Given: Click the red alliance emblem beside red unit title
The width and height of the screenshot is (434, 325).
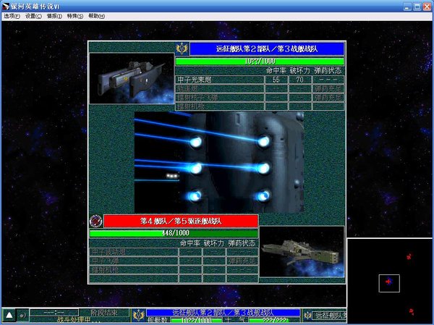Looking at the screenshot, I should [x=96, y=221].
